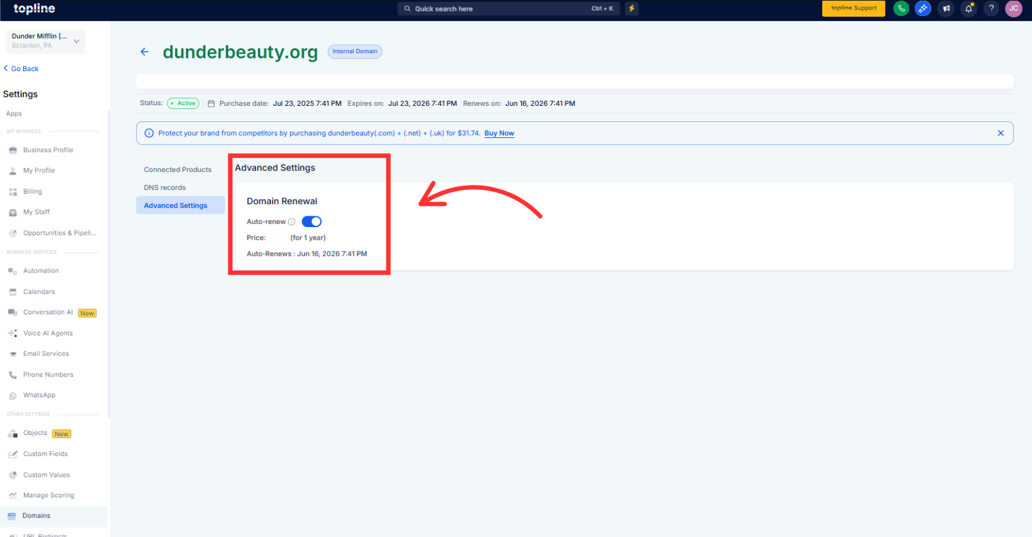Switch to Connected Products tab
The image size is (1032, 537).
click(178, 170)
